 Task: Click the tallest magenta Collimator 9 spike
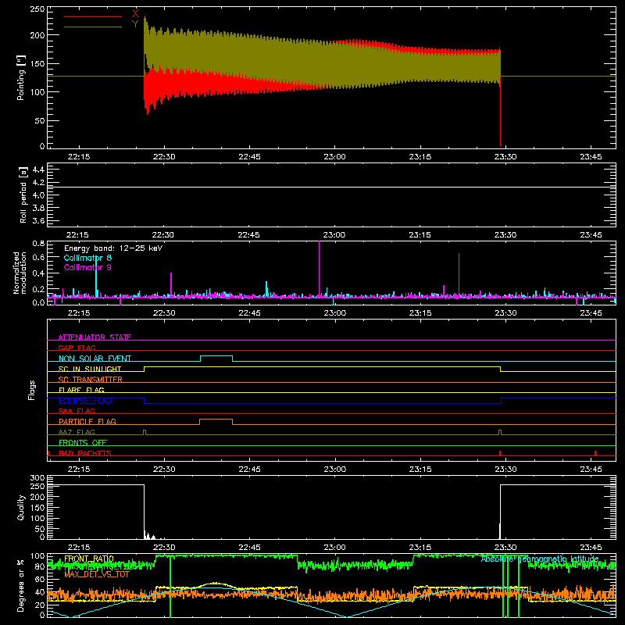point(319,269)
